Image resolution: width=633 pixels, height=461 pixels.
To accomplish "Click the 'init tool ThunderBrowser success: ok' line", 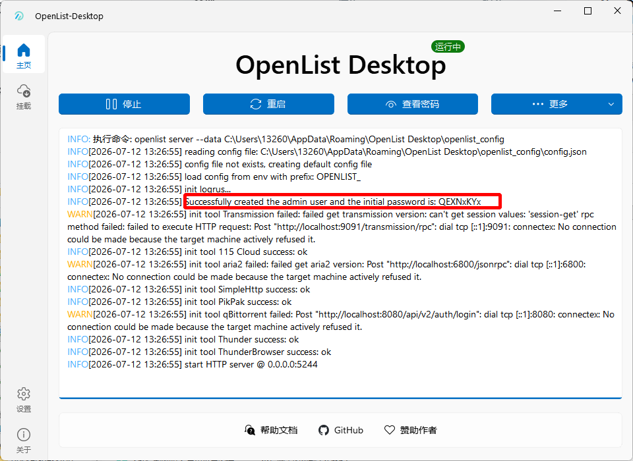I will click(x=199, y=352).
